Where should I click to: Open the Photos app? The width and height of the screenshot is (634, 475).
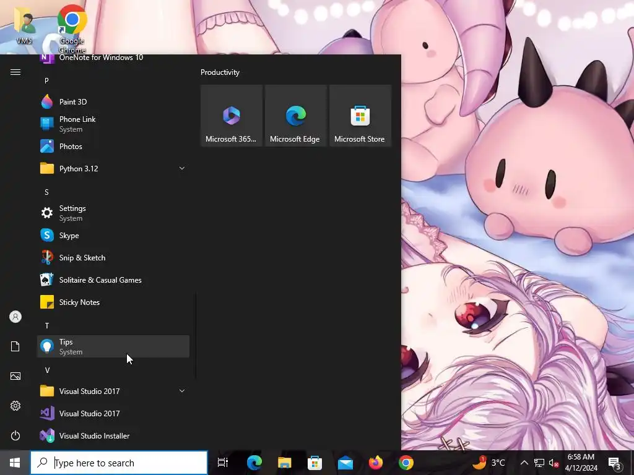pos(113,146)
